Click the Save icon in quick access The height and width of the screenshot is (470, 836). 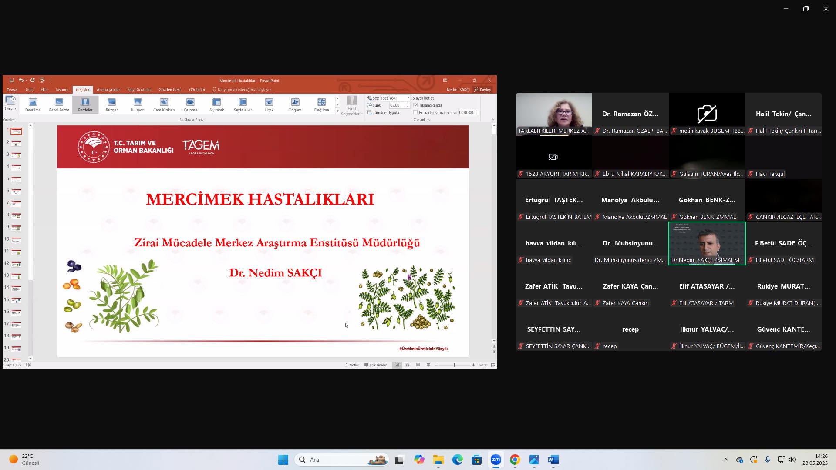(x=11, y=81)
